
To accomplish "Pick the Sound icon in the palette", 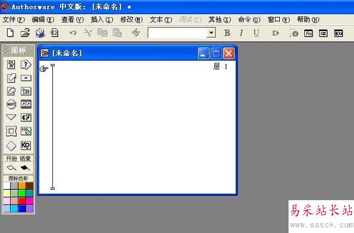I will coord(26,117).
